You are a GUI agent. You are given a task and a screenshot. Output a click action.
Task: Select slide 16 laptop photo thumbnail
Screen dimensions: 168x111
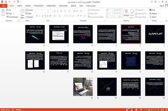(83, 87)
